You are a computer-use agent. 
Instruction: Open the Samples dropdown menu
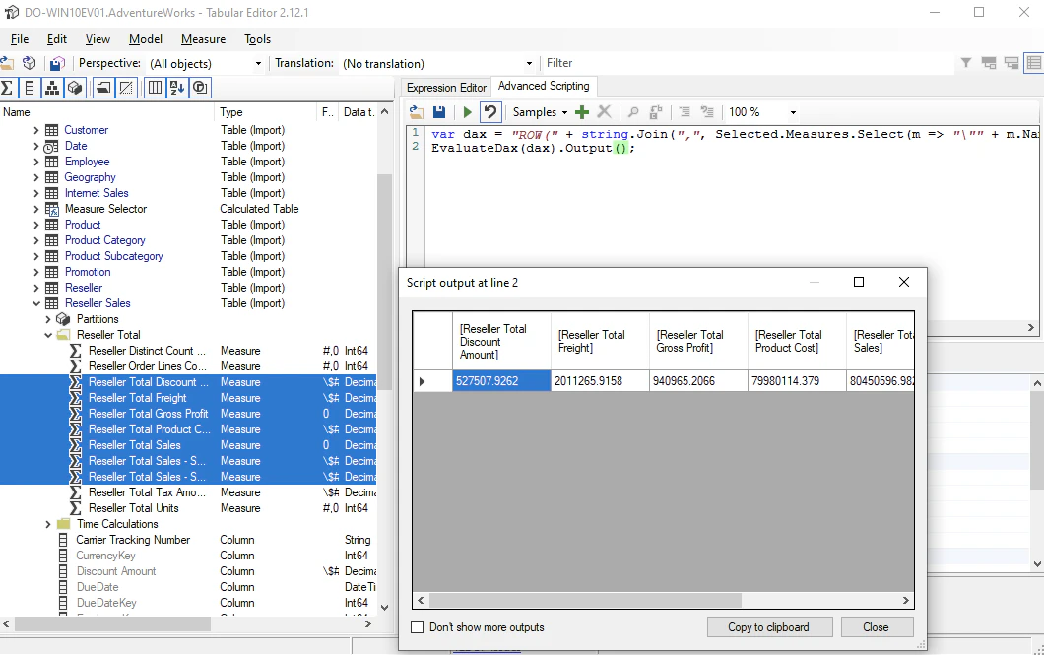tap(540, 112)
